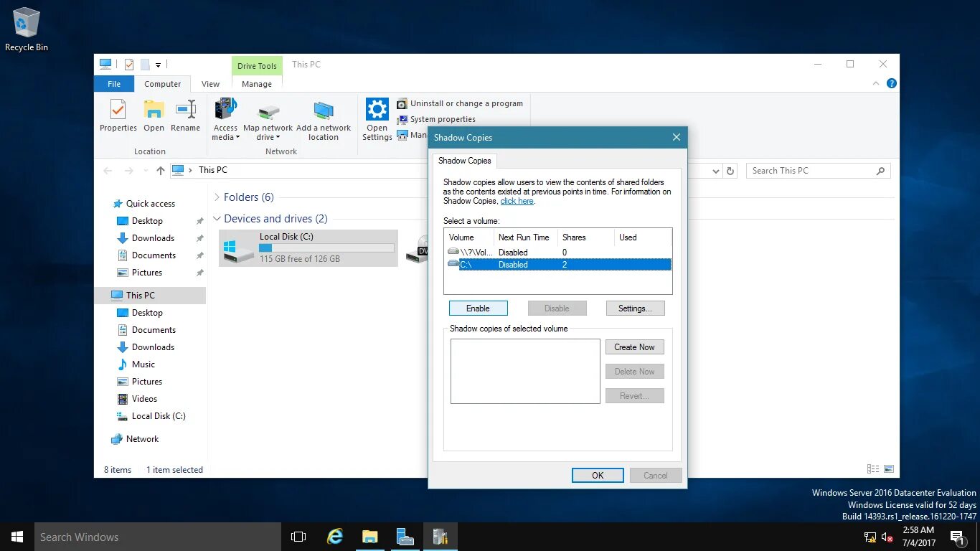
Task: Click the Enable button for shadow copies
Action: (x=478, y=308)
